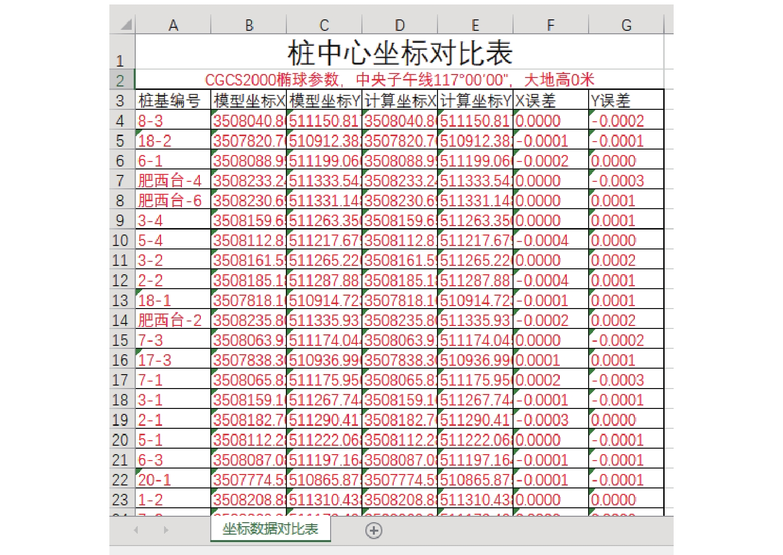Viewport: 783px width, 555px height.
Task: Click the Select All corner triangle
Action: click(126, 24)
